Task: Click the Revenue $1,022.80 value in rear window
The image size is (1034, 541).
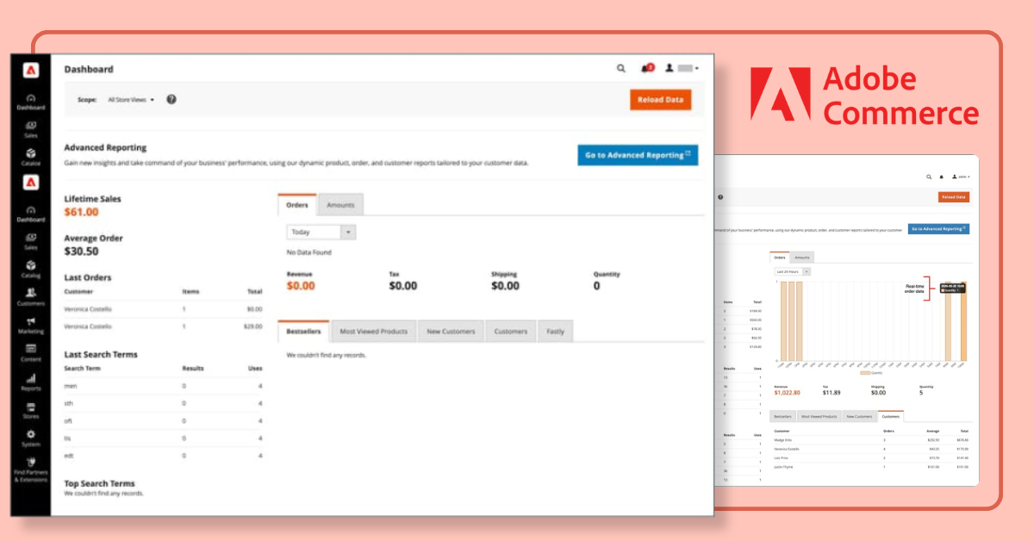Action: tap(788, 393)
